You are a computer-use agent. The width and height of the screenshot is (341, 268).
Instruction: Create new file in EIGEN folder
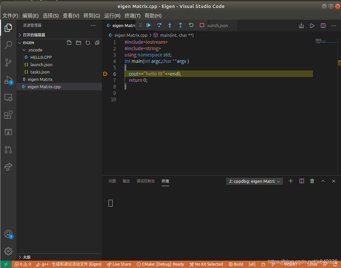[69, 43]
